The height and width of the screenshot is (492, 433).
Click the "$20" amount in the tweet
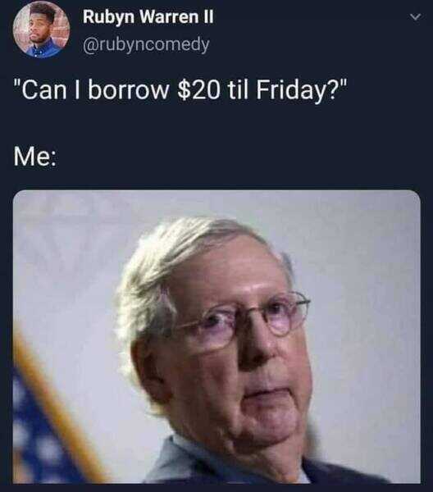[198, 90]
